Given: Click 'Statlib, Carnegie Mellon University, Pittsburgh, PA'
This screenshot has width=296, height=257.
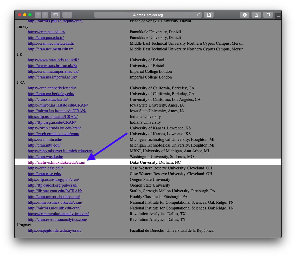Looking at the screenshot, I should [x=172, y=191].
